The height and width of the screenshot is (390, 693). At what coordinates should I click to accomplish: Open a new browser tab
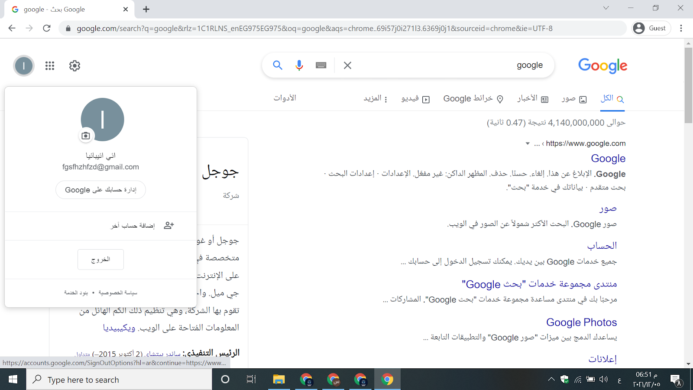pos(146,9)
